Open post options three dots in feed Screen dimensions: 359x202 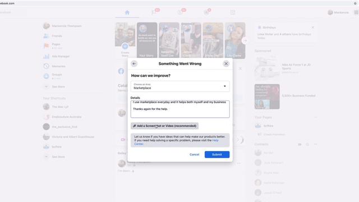click(239, 163)
